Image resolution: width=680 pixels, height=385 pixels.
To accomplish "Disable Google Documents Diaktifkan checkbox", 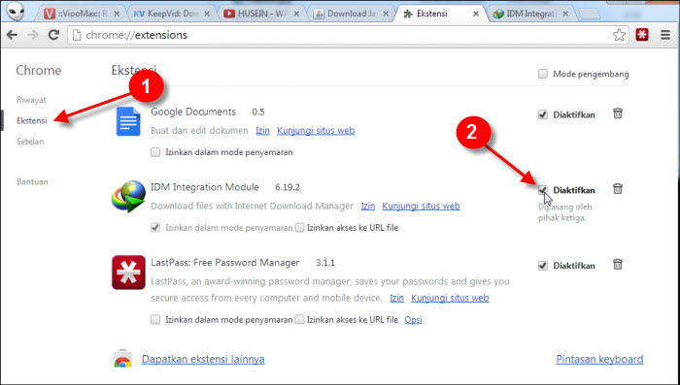I will (542, 114).
